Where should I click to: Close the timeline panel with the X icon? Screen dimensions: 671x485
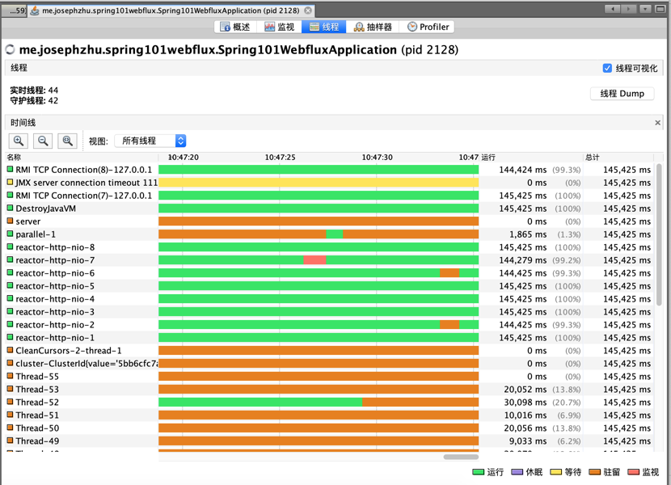point(658,123)
